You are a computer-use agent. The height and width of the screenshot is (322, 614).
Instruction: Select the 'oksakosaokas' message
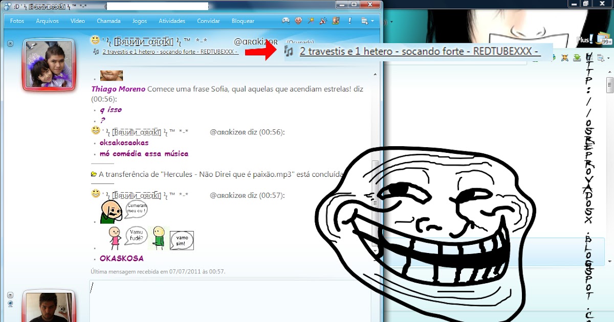click(x=124, y=143)
